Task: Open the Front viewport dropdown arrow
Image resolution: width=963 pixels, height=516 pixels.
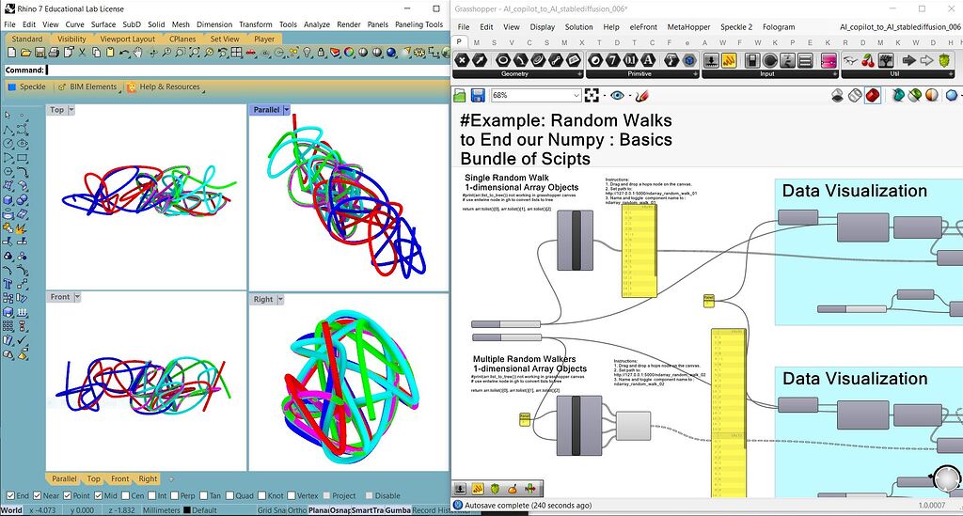Action: 77,297
